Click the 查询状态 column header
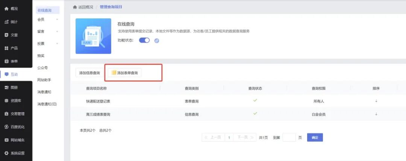This screenshot has width=406, height=161. coord(255,89)
